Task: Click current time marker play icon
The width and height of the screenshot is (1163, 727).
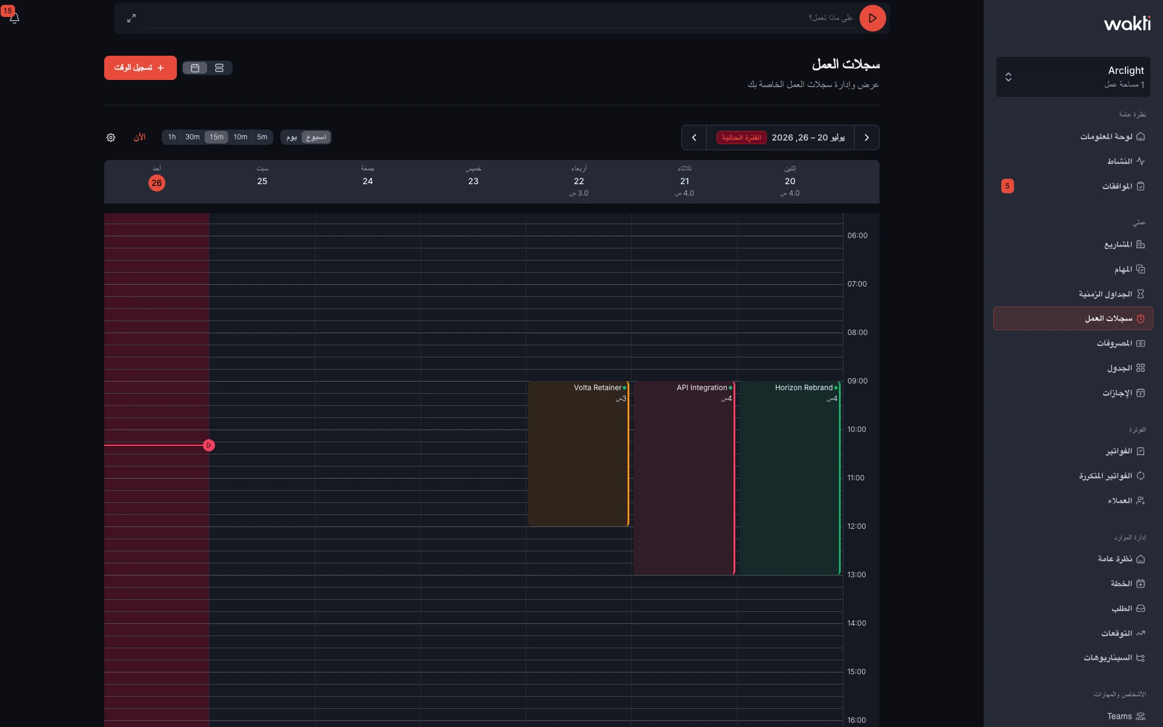Action: (209, 445)
